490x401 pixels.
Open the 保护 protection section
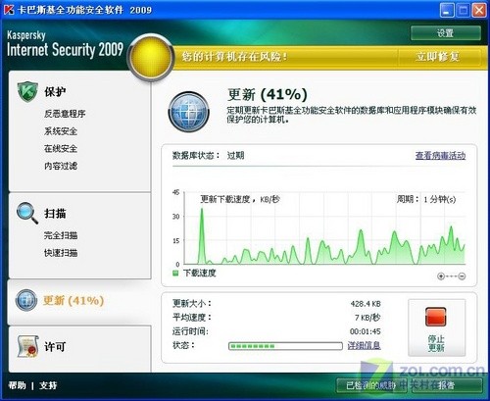pyautogui.click(x=55, y=92)
